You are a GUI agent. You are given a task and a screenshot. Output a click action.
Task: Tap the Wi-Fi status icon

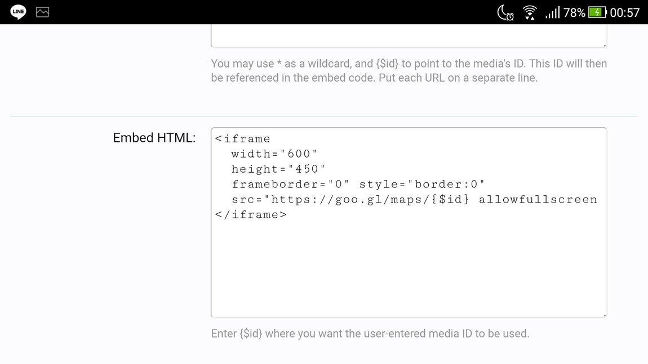pos(530,12)
